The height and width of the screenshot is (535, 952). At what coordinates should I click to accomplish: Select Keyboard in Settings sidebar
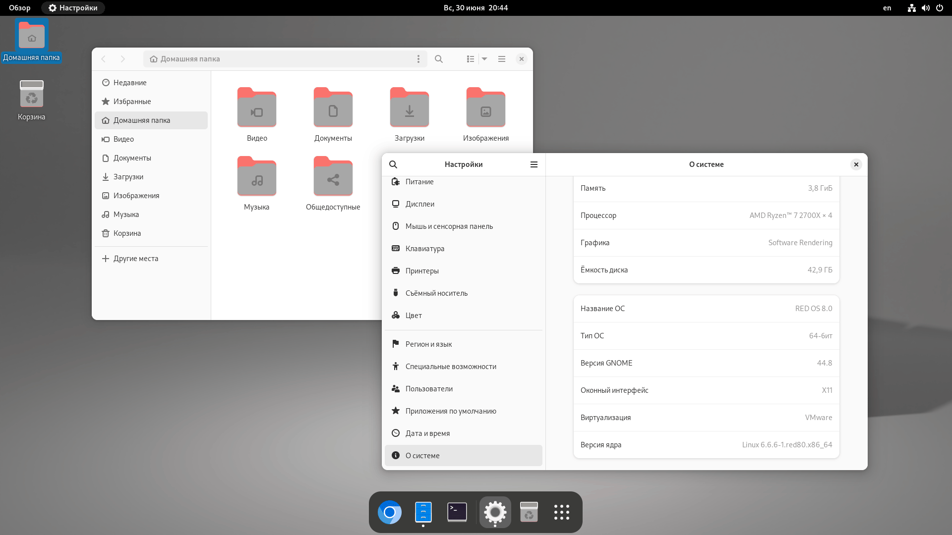pos(424,249)
